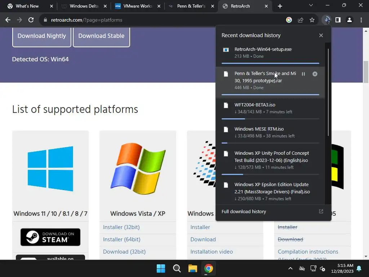Click the Windows Vista / XP logo thumbnail

(138, 169)
